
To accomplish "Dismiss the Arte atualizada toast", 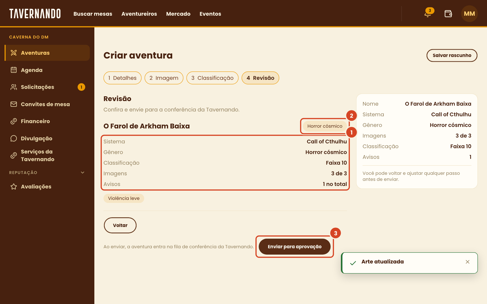I will click(x=467, y=262).
